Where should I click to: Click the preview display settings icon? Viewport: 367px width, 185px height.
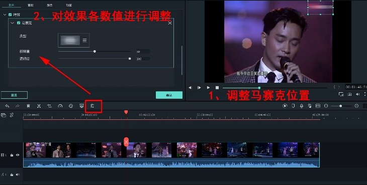341,94
